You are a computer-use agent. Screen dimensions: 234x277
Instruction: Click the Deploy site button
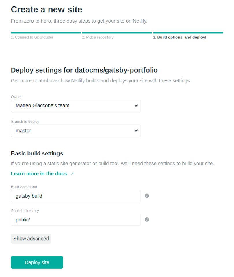coord(37,262)
